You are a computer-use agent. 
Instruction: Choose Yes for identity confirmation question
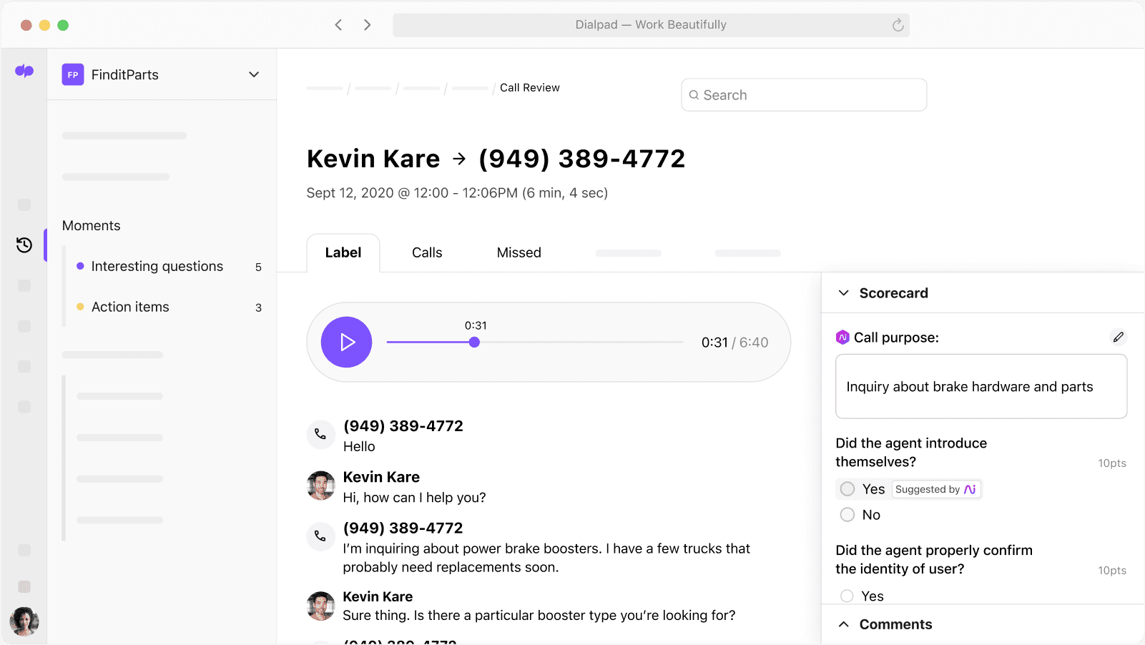click(x=846, y=596)
